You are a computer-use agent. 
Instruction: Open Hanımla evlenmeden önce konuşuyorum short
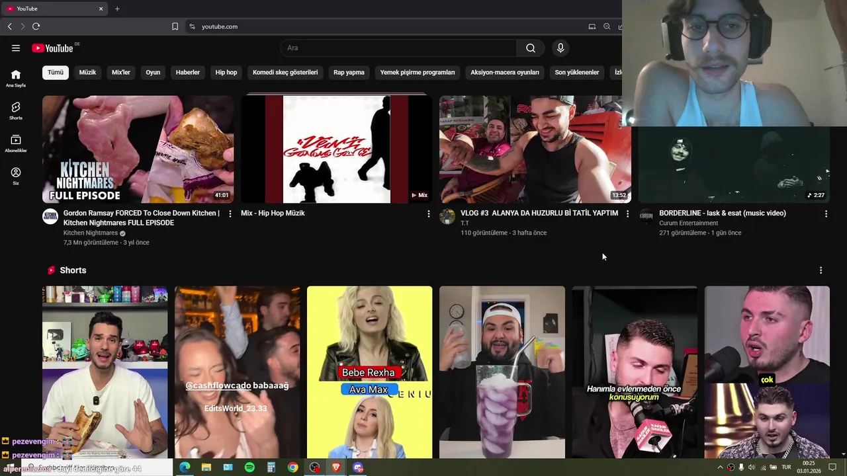pyautogui.click(x=634, y=372)
